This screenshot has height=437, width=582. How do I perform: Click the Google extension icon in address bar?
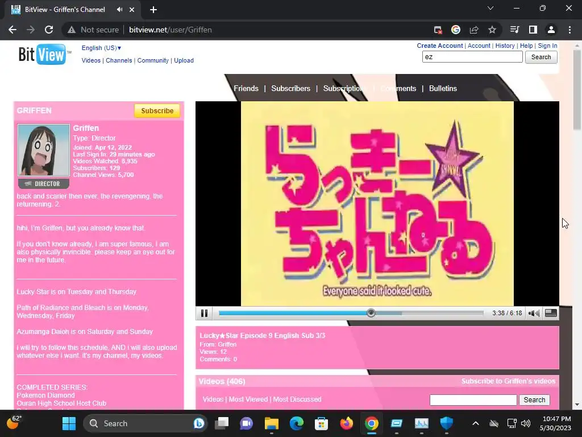pos(456,30)
